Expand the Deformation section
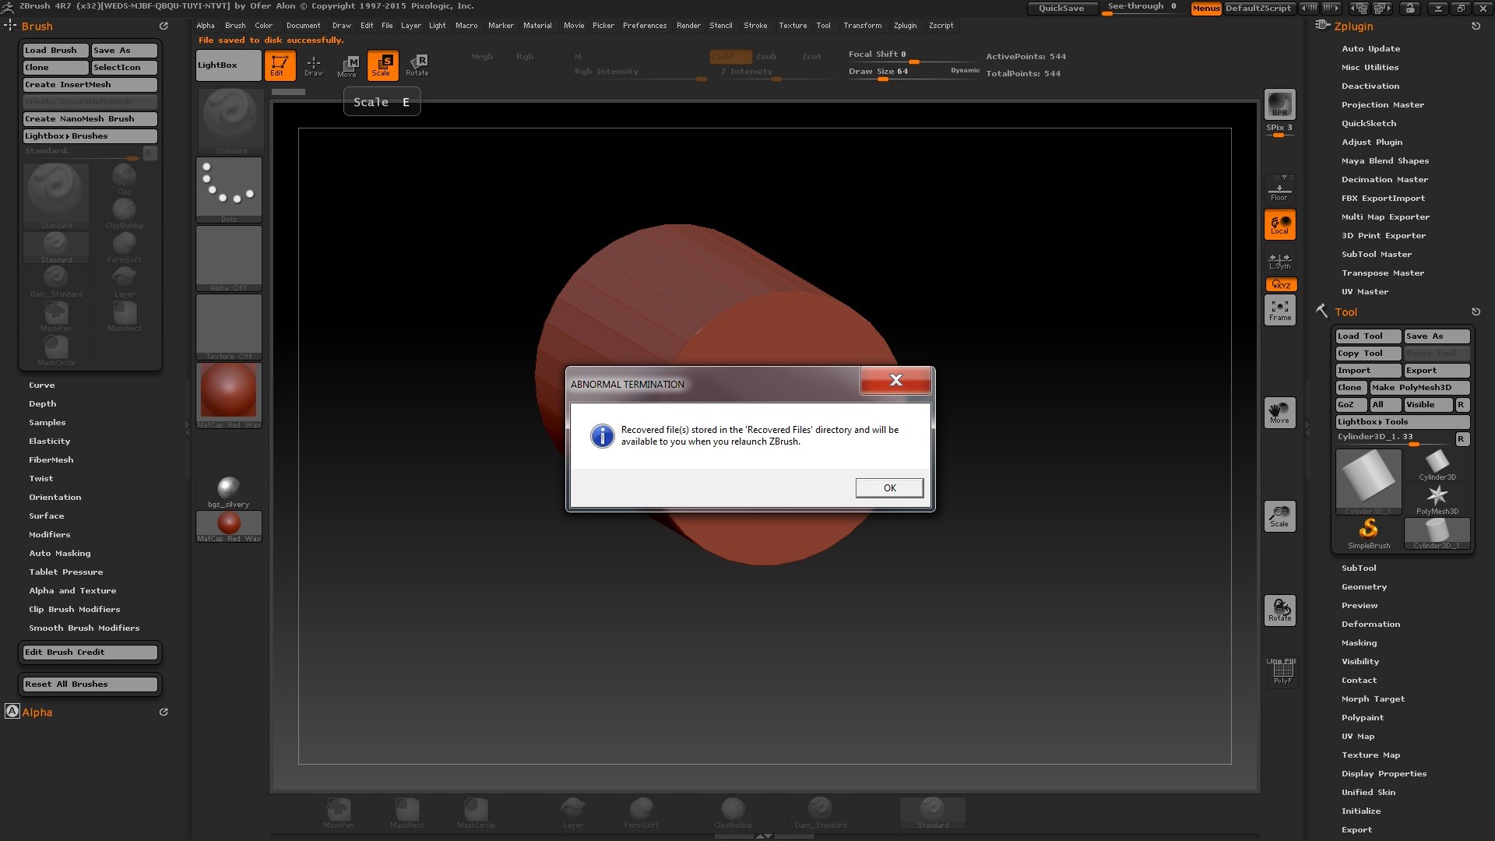The image size is (1495, 841). click(1370, 625)
